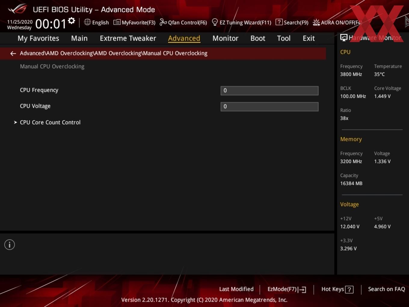
Task: Click Memory voltage value 1.336 V
Action: (382, 161)
